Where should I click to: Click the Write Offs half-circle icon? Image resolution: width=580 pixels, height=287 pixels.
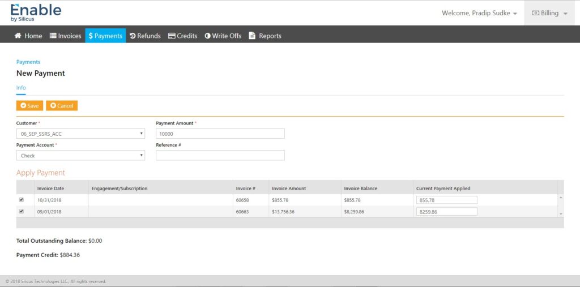[x=207, y=36]
